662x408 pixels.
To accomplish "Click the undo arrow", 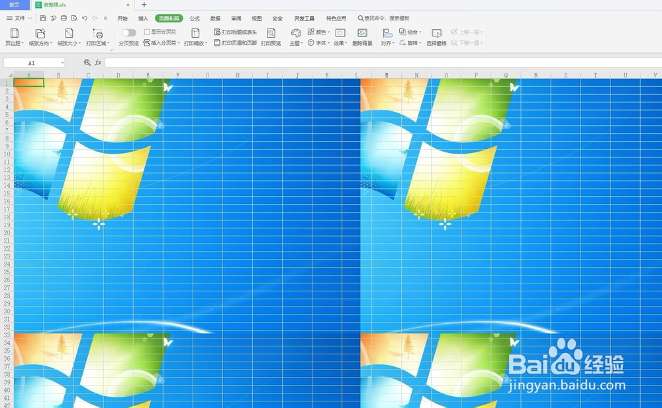I will pyautogui.click(x=85, y=18).
